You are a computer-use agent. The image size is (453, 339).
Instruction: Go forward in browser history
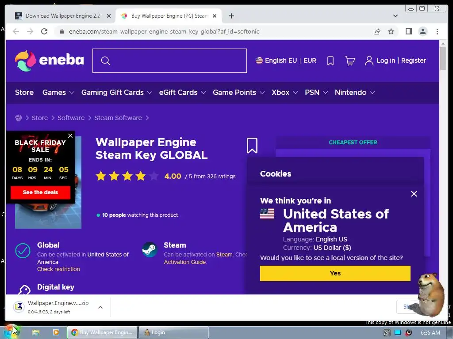30,31
